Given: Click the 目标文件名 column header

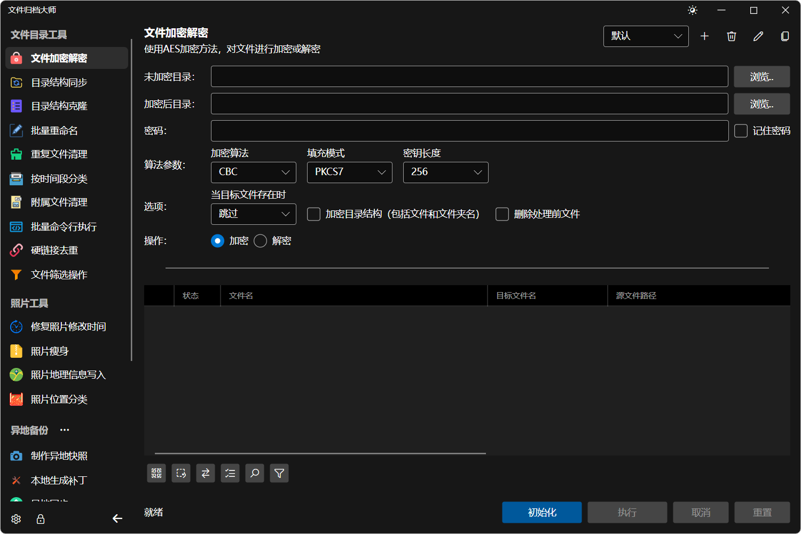Looking at the screenshot, I should pyautogui.click(x=547, y=295).
